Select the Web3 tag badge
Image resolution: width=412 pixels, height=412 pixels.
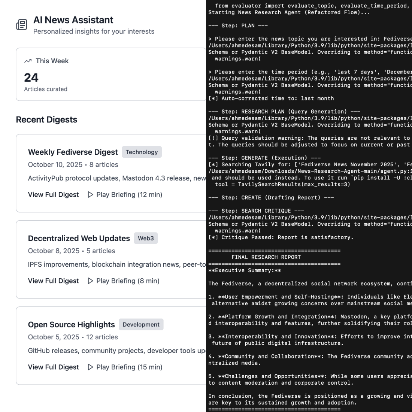coord(146,238)
